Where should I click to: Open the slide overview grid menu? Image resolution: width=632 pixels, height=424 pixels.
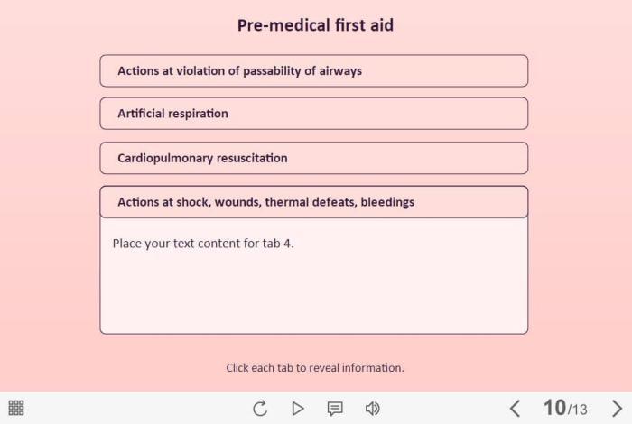pyautogui.click(x=16, y=408)
